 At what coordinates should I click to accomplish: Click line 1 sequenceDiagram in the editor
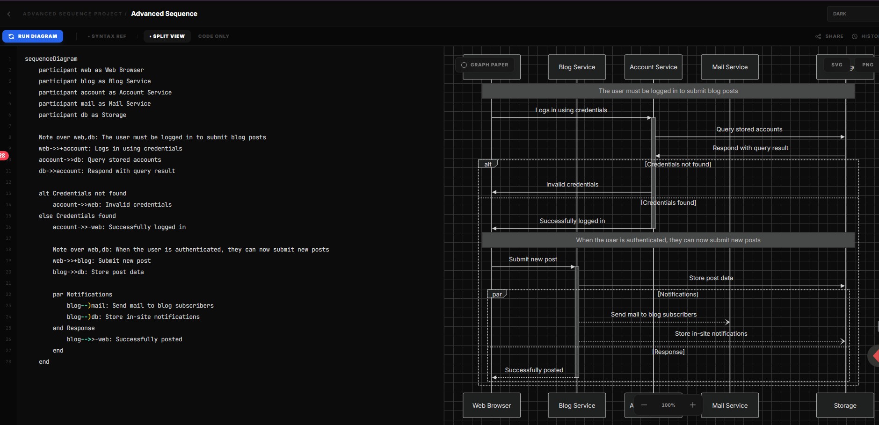pos(51,58)
